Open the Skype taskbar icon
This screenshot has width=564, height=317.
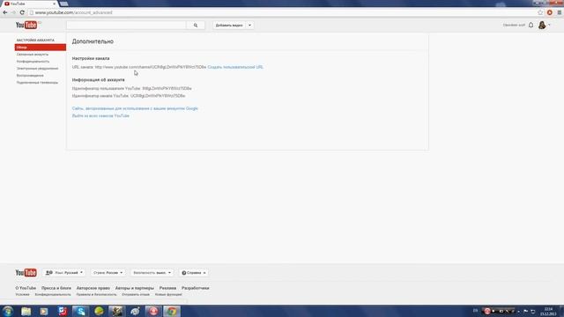80,311
